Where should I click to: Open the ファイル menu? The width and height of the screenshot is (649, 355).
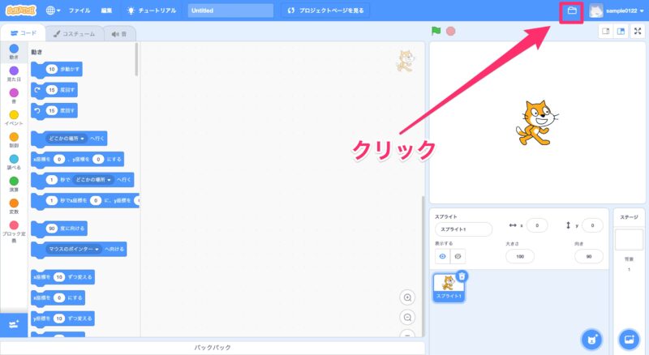coord(80,11)
